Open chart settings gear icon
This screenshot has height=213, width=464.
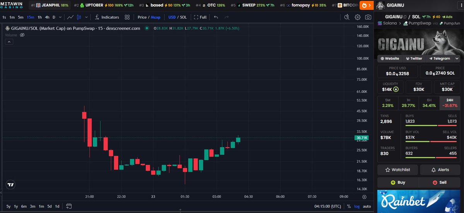358,17
